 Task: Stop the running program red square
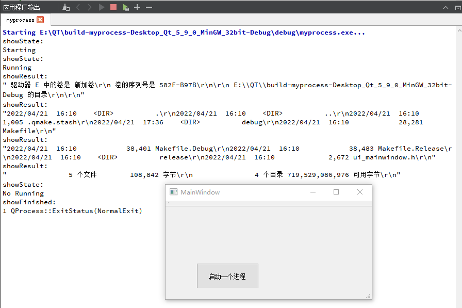[x=113, y=7]
